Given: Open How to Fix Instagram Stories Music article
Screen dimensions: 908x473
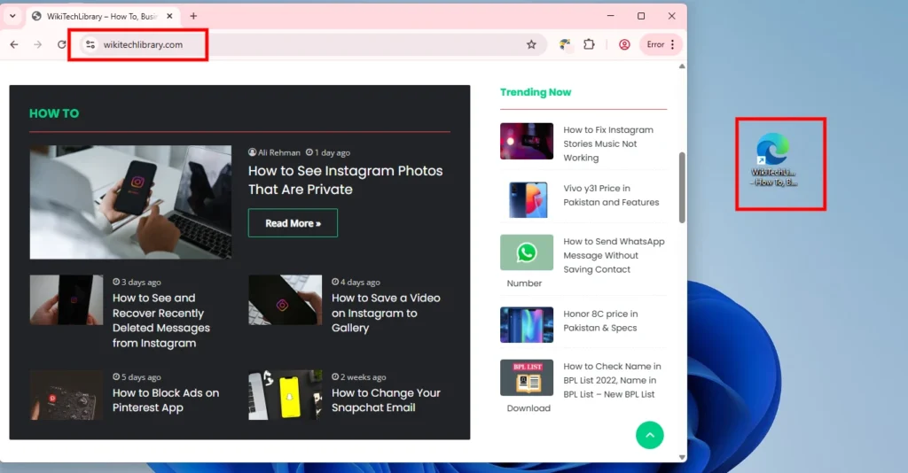Looking at the screenshot, I should coord(608,144).
